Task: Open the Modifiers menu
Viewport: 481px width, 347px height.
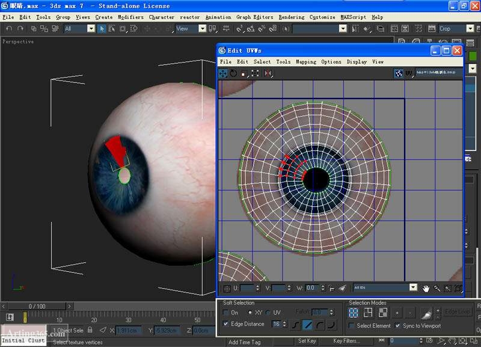Action: [130, 17]
